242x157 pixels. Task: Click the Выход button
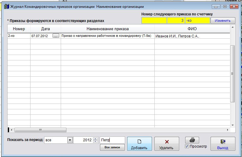point(223,144)
